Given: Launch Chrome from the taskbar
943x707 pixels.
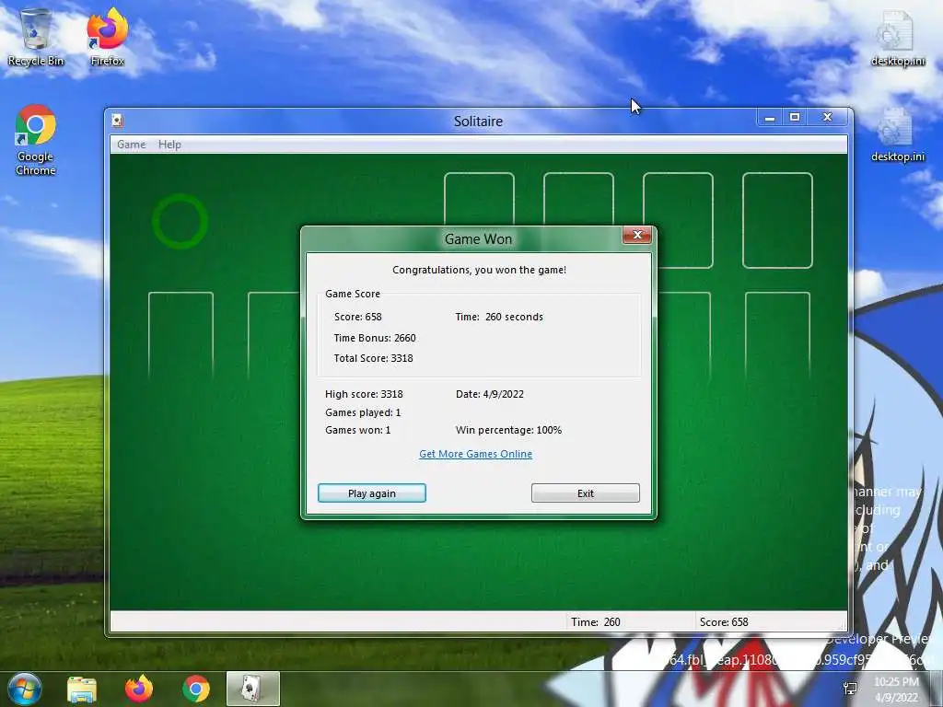Looking at the screenshot, I should 195,689.
